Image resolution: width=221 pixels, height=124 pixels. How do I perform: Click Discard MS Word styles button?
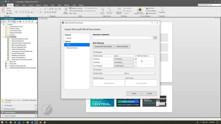[x=103, y=46]
